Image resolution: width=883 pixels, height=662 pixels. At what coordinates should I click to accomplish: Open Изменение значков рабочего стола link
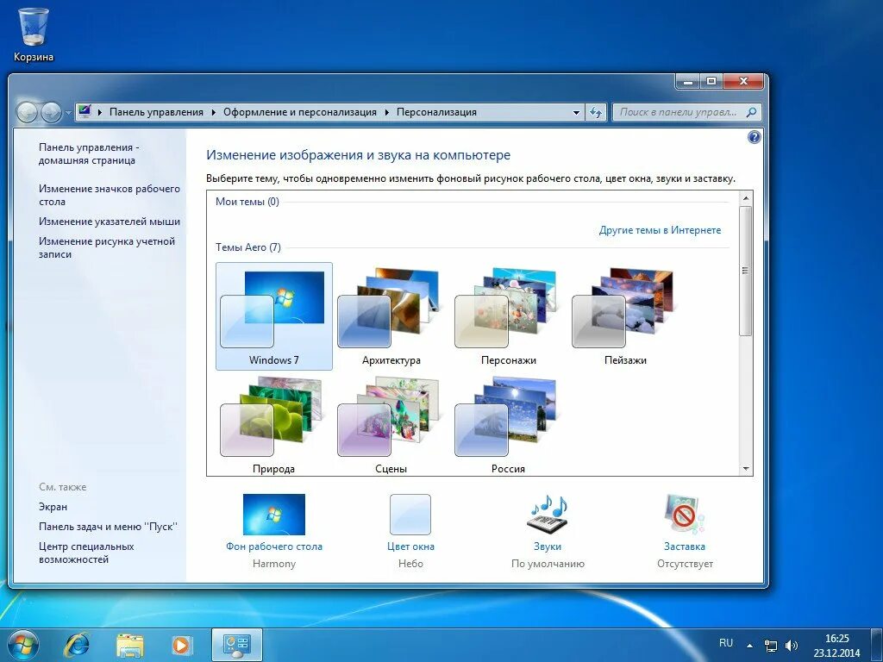(110, 195)
